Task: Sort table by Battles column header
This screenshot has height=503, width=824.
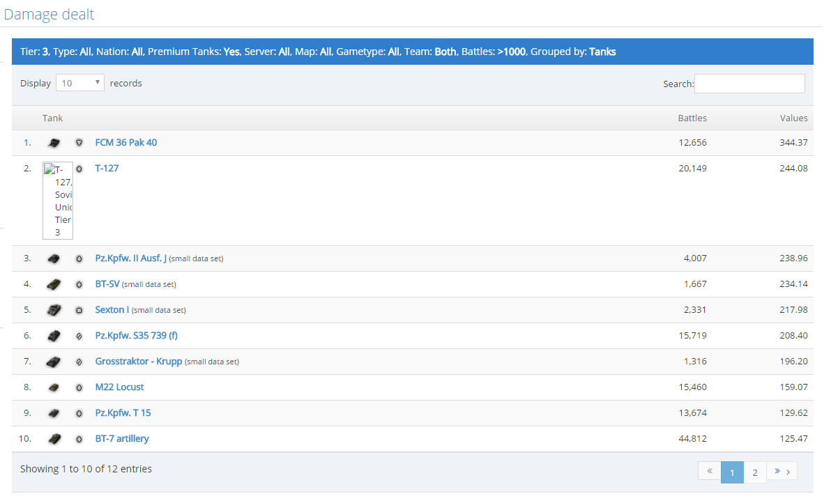Action: pos(692,118)
